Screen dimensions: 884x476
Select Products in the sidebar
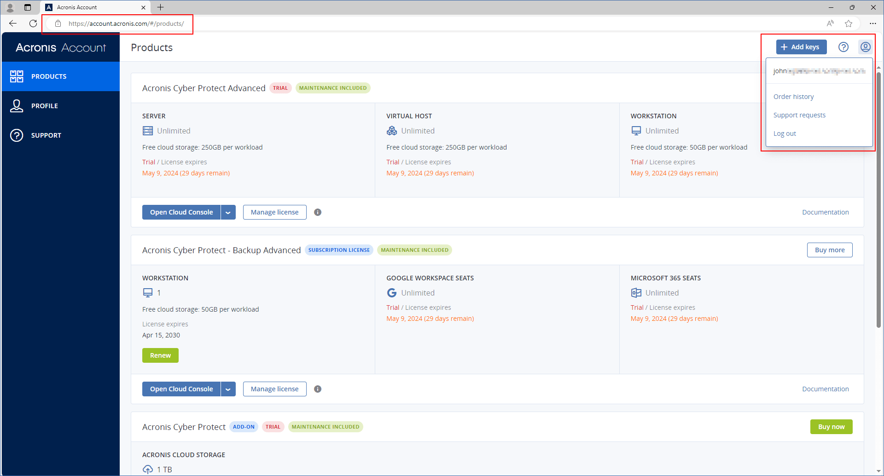[x=49, y=76]
